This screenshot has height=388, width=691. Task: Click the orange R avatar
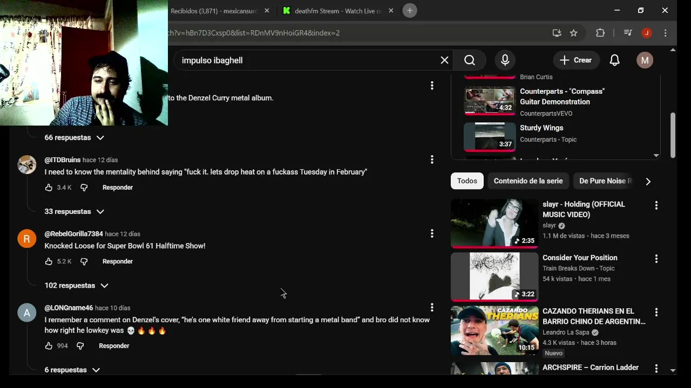click(26, 238)
